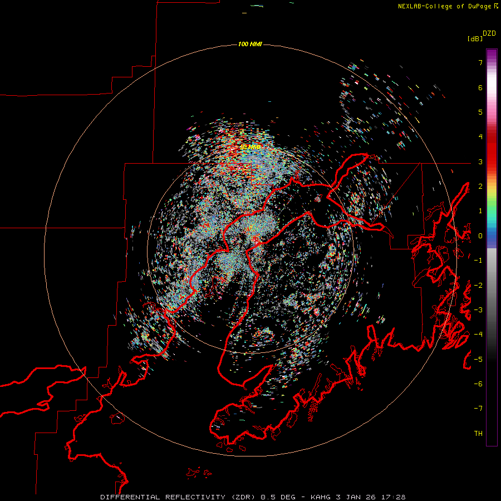Viewport: 501px width, 501px height.
Task: Click the 17:28 timestamp in caption
Action: point(395,497)
